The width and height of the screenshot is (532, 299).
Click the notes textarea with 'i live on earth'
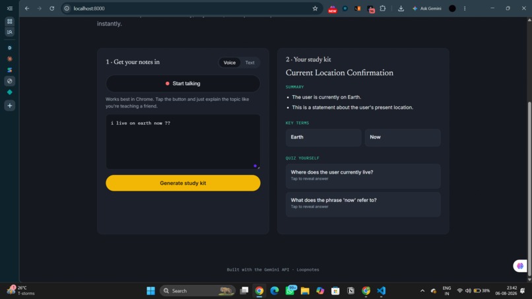pos(183,141)
